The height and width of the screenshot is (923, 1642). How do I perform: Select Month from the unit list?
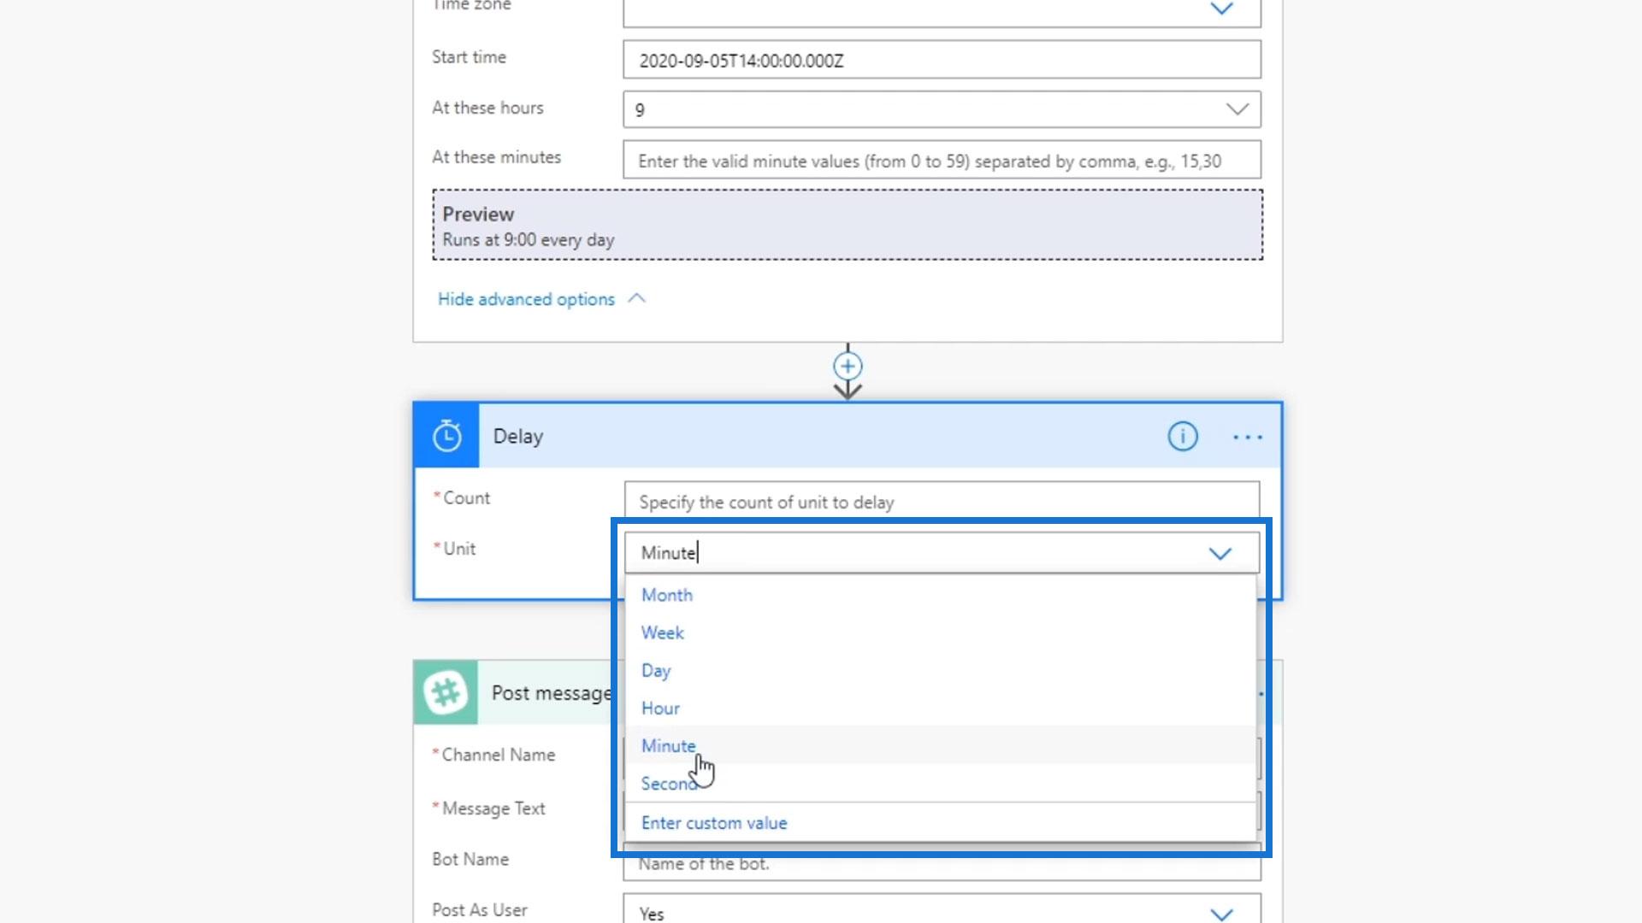pos(667,595)
